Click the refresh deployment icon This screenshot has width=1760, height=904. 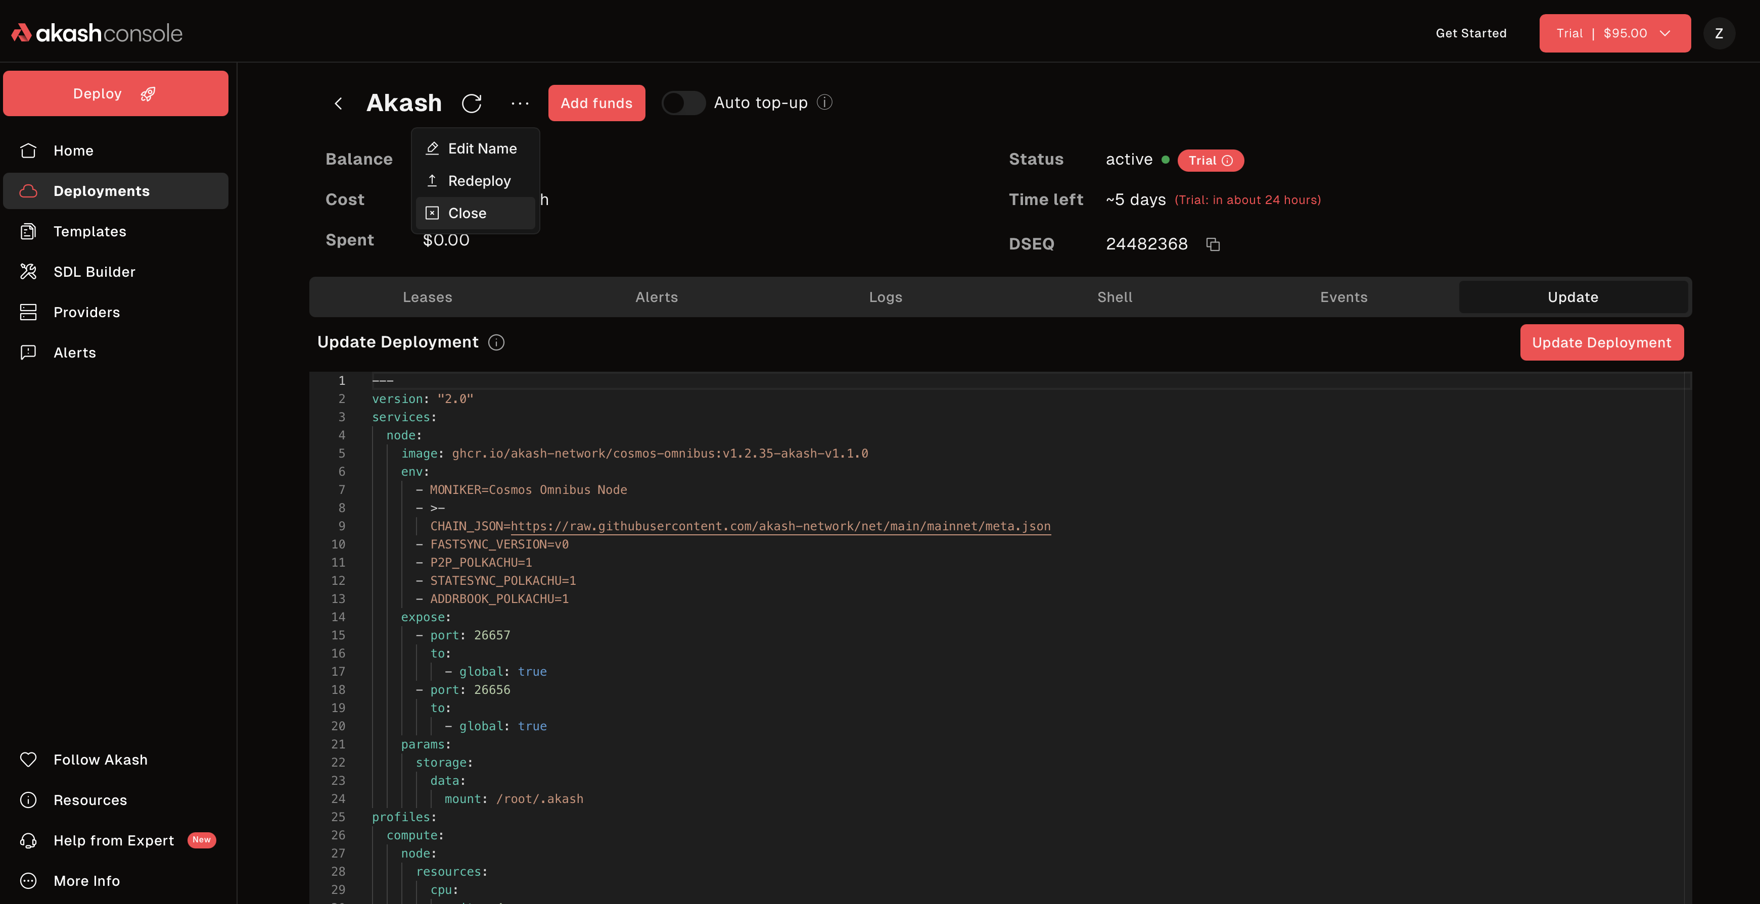(472, 103)
